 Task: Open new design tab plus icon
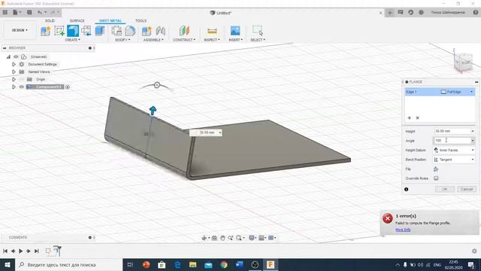(390, 12)
